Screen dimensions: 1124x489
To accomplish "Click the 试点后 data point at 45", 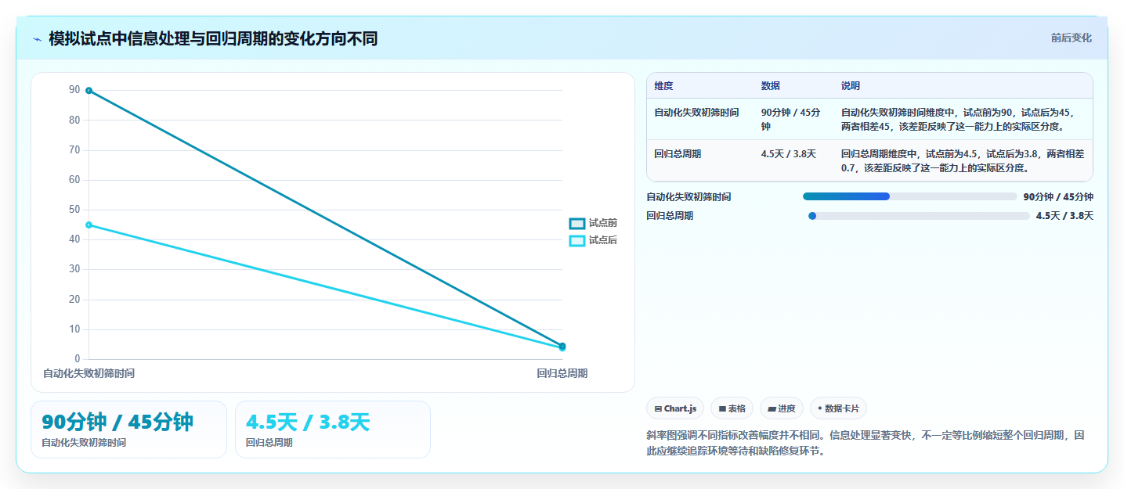I will tap(89, 225).
